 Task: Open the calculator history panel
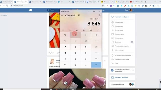[99, 15]
